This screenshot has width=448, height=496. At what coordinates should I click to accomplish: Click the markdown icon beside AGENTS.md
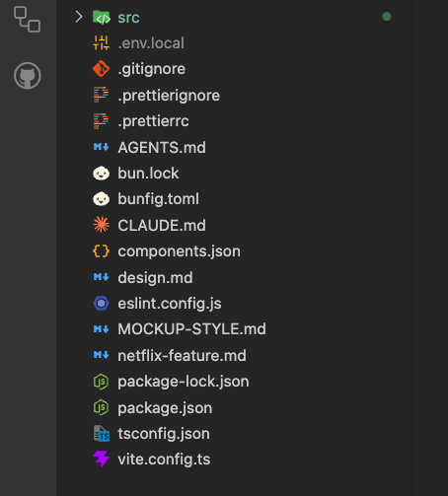click(x=101, y=147)
